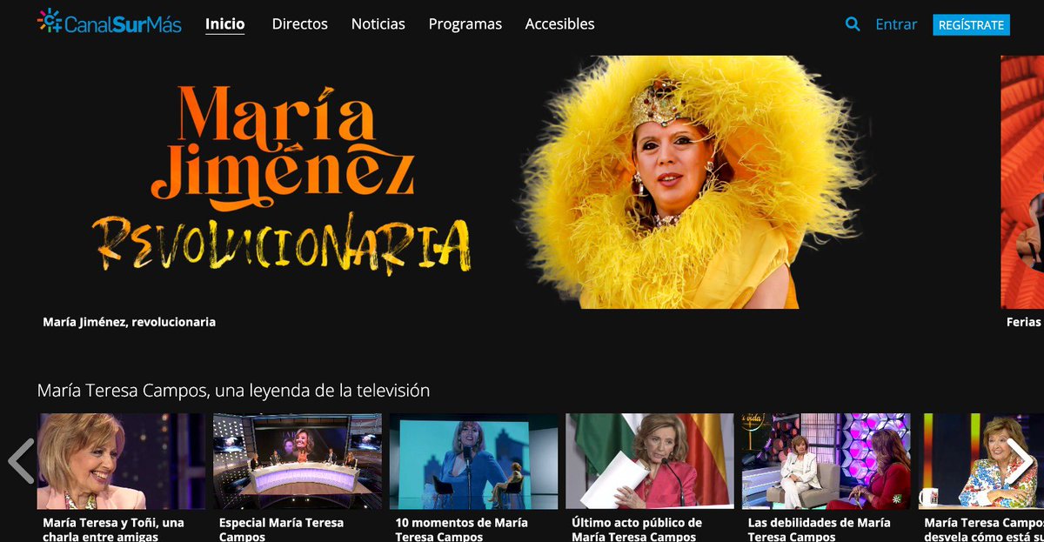Open the search magnifier icon
The height and width of the screenshot is (542, 1044).
pyautogui.click(x=853, y=24)
